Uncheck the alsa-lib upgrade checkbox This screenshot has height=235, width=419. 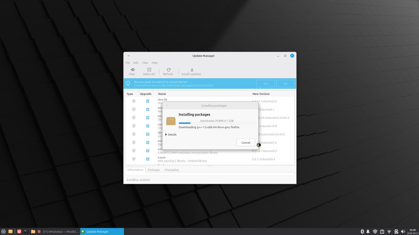click(148, 101)
